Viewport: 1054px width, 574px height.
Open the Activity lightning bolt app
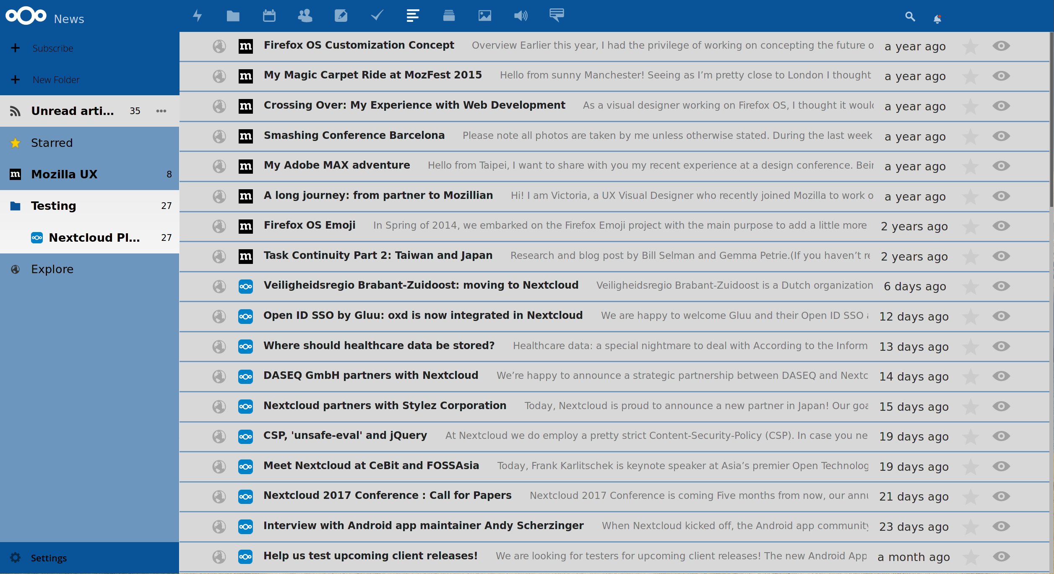pos(197,16)
